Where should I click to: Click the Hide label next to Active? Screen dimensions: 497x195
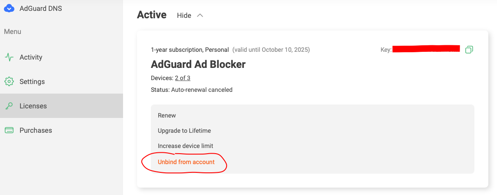point(184,16)
